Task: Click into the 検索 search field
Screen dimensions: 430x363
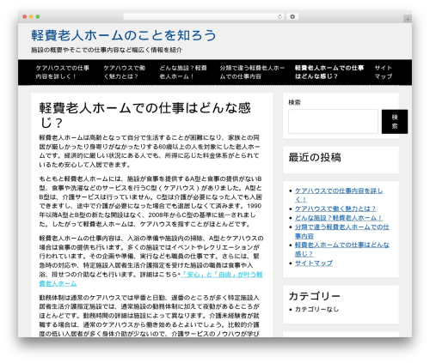Action: pyautogui.click(x=333, y=122)
